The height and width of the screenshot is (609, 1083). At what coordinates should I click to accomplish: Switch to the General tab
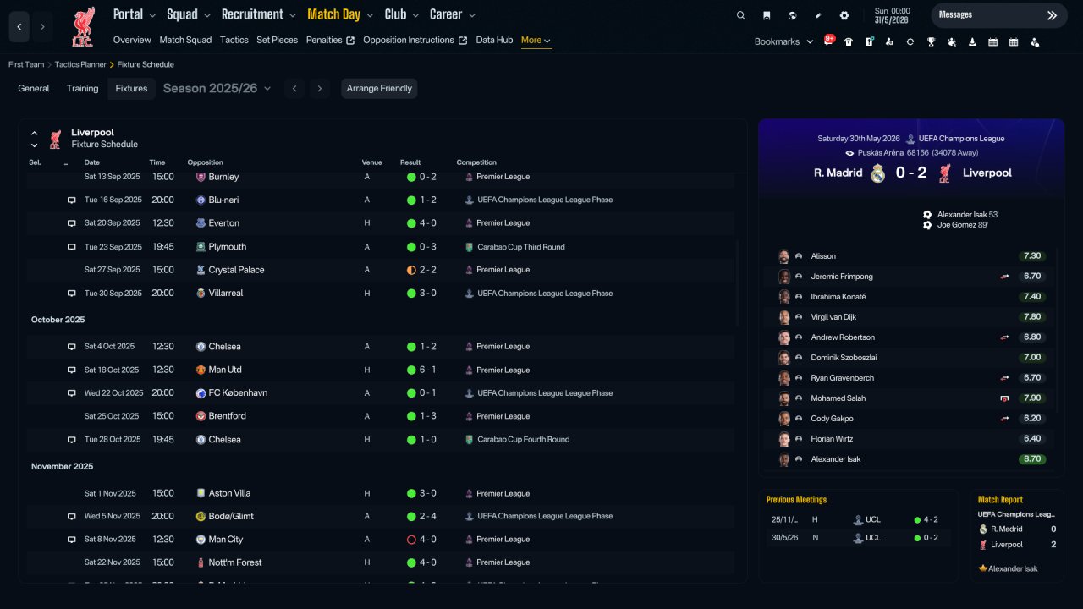34,88
